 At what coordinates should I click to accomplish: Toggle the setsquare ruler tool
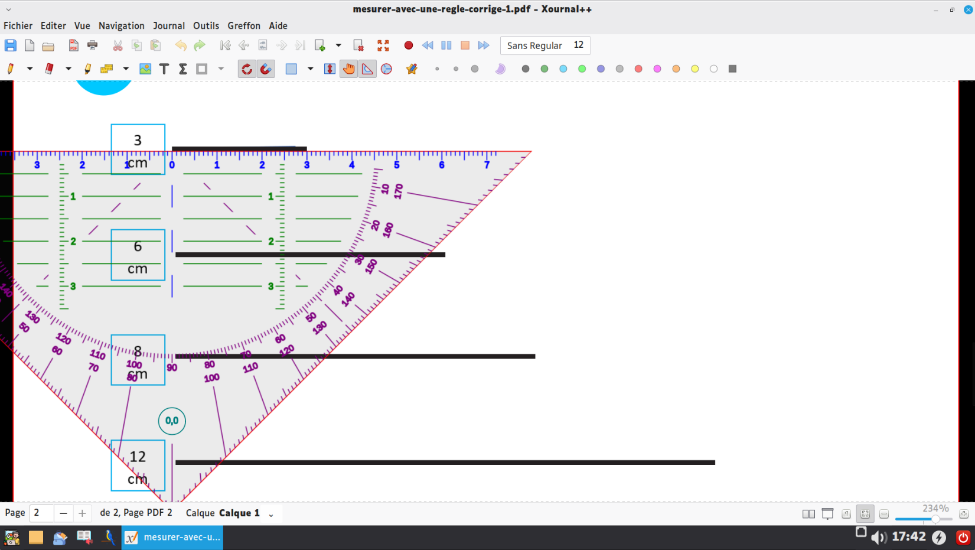pos(368,69)
